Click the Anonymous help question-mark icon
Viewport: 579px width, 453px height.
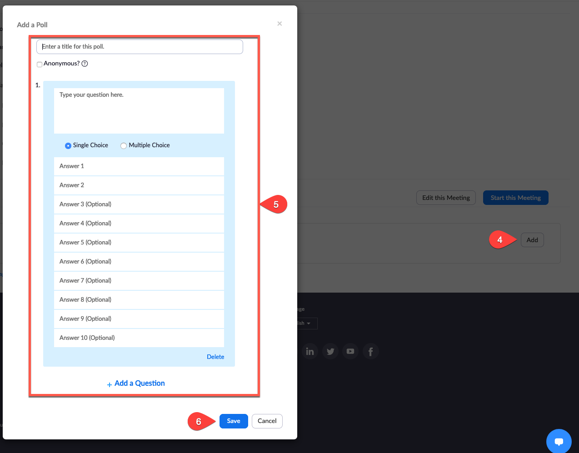85,64
